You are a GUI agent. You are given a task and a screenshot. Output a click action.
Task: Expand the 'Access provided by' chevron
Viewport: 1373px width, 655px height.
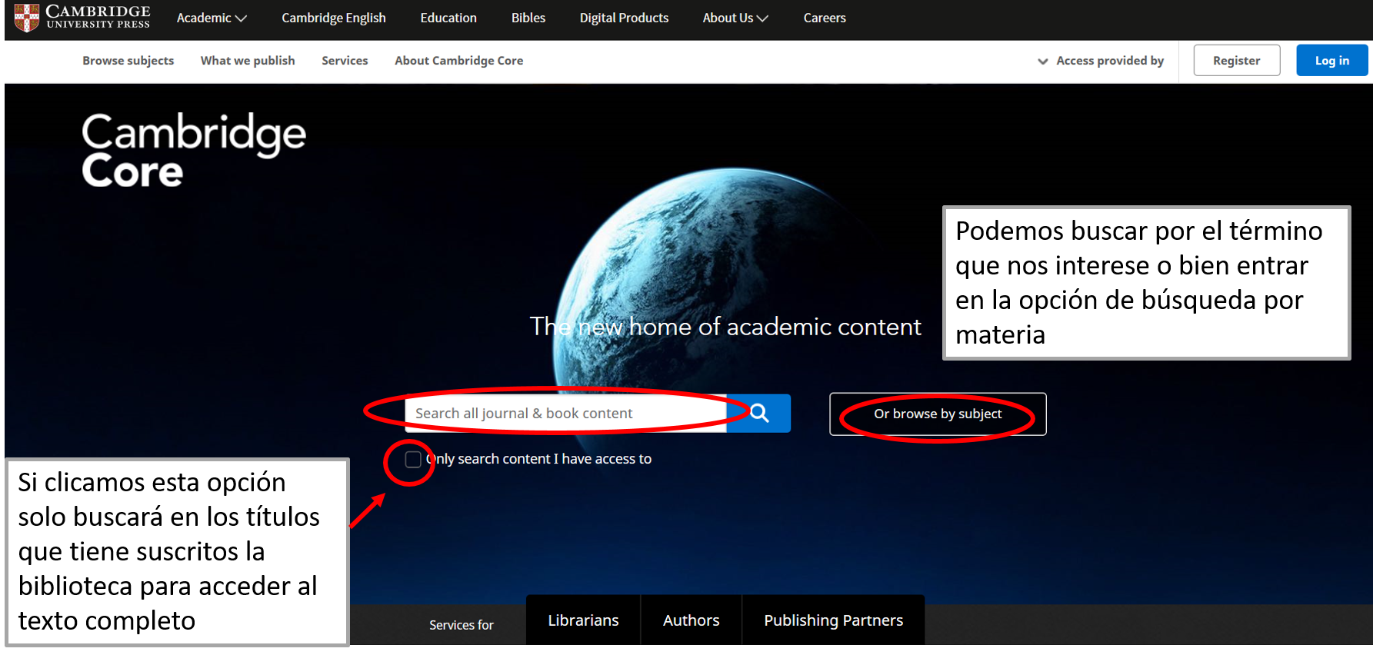pyautogui.click(x=1042, y=61)
